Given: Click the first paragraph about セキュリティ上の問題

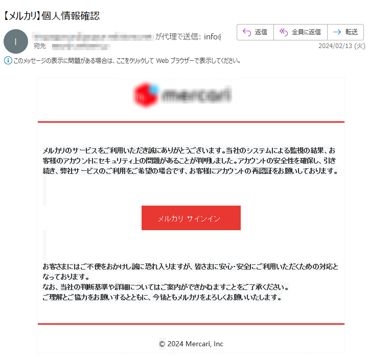Looking at the screenshot, I should (190, 161).
